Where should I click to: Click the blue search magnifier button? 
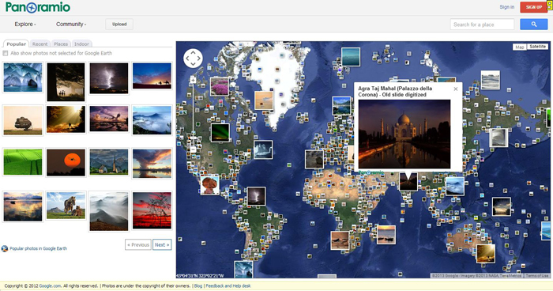point(533,25)
